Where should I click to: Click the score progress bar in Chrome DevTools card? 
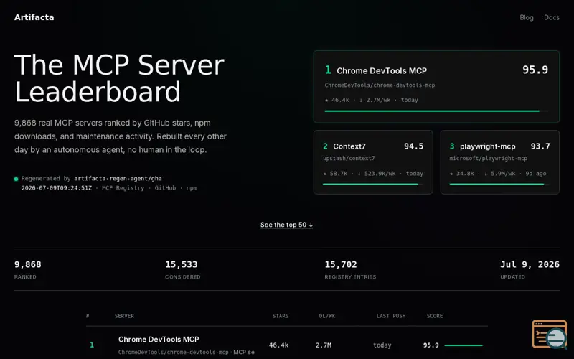436,111
